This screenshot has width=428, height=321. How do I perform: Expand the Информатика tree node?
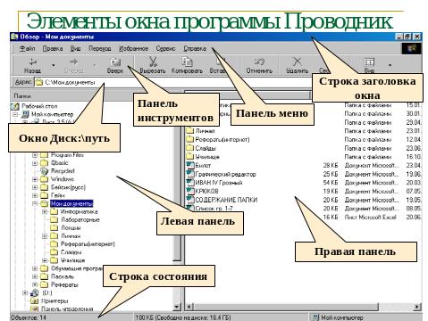[45, 211]
